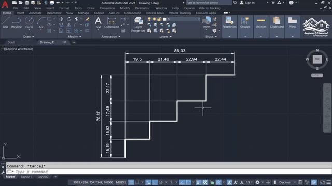
Task: Select the Arc tool
Action: [41, 23]
